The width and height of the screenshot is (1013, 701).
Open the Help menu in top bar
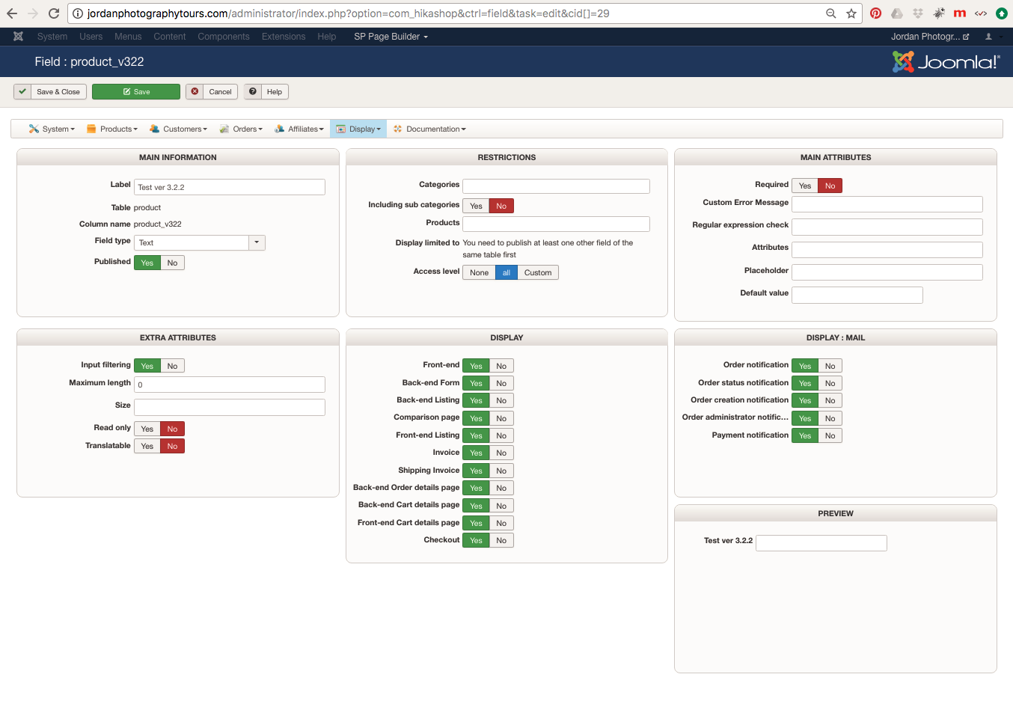point(327,37)
